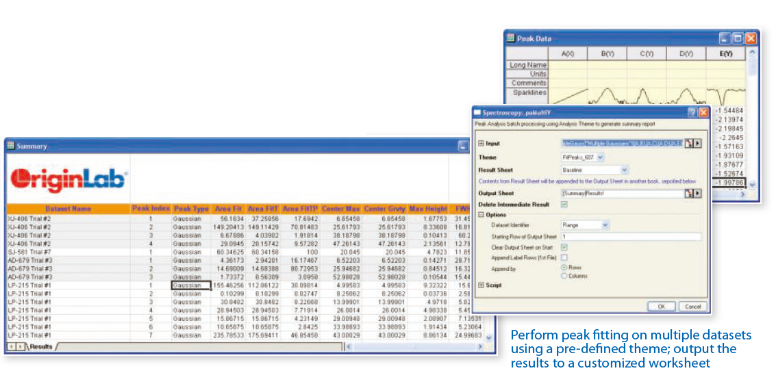Select the Center Grvty column header
The image size is (776, 386).
384,209
